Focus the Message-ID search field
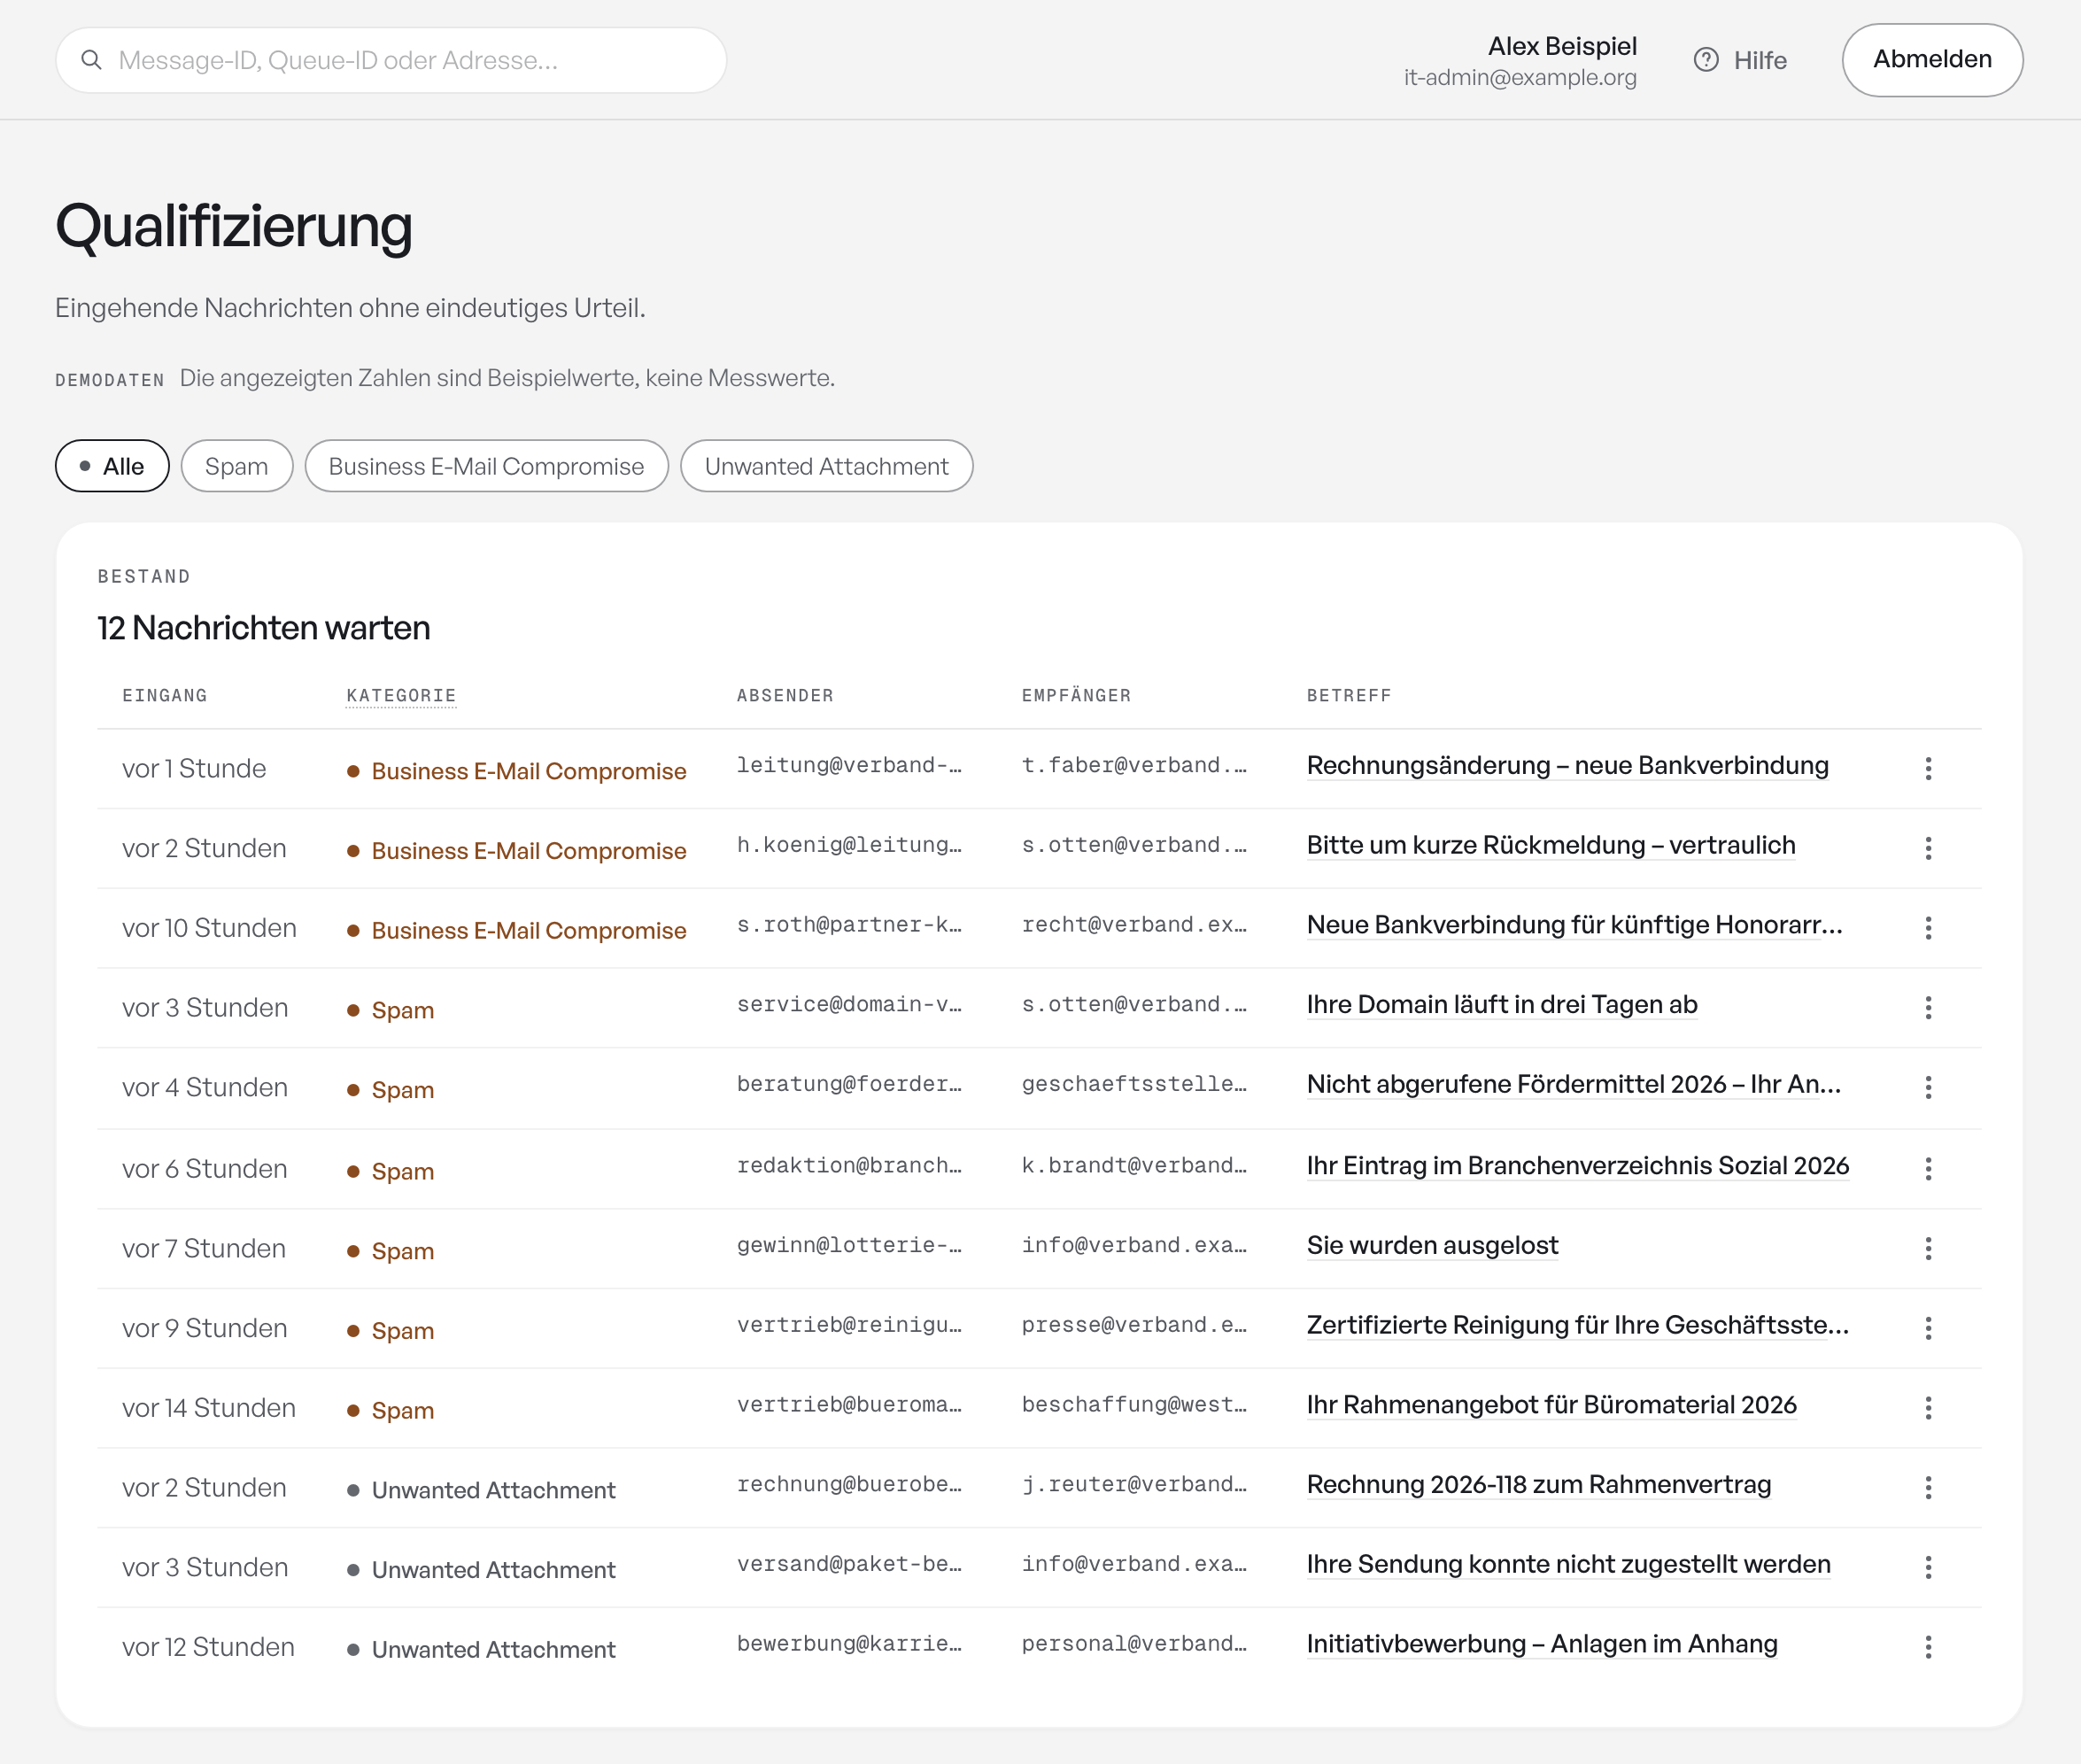 [x=391, y=60]
